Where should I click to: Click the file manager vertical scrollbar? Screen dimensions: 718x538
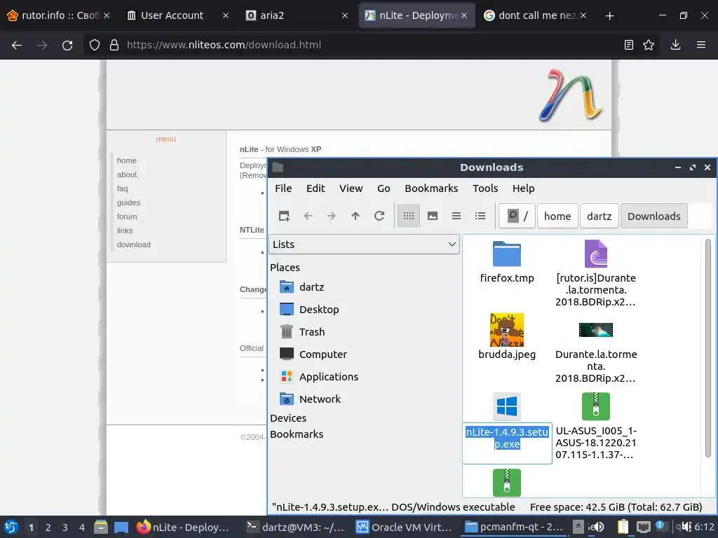(x=708, y=347)
